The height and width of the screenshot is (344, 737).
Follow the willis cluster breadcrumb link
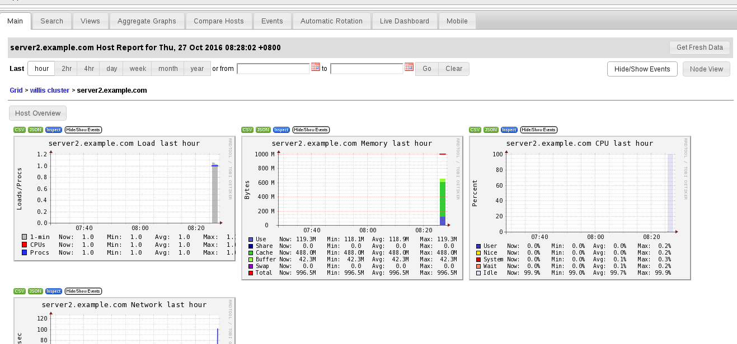tap(50, 90)
